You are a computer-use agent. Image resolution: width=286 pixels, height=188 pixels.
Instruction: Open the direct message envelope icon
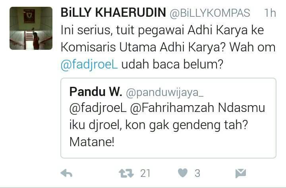241,173
